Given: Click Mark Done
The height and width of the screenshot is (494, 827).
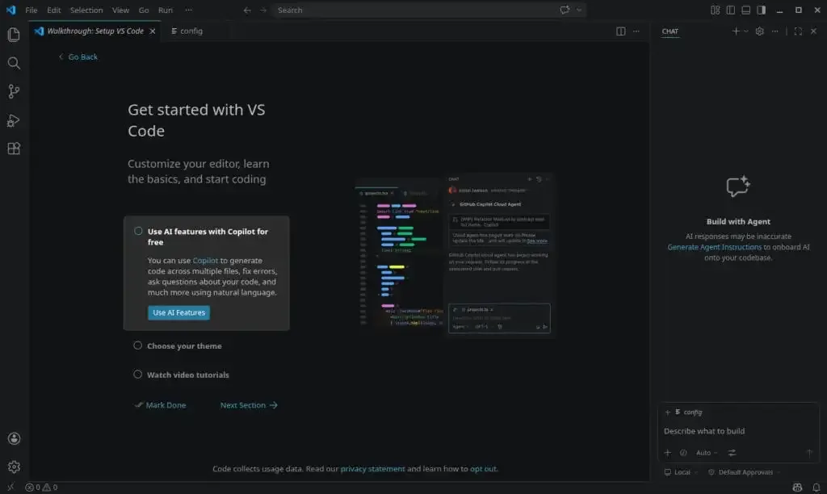Looking at the screenshot, I should (x=161, y=405).
